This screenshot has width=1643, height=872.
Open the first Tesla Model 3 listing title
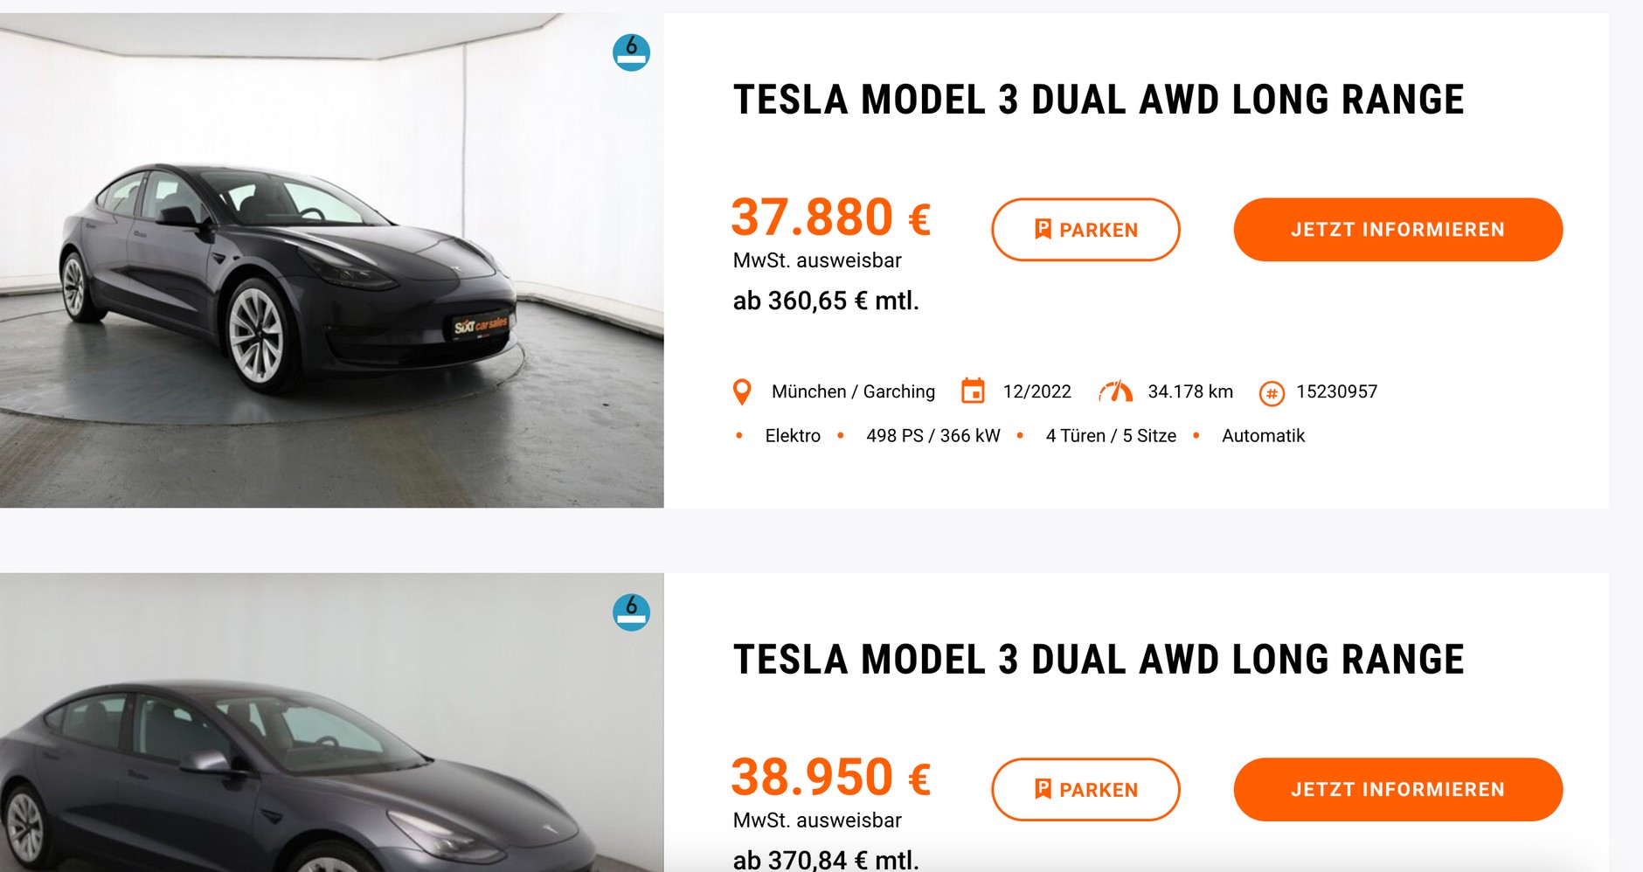[x=1098, y=100]
